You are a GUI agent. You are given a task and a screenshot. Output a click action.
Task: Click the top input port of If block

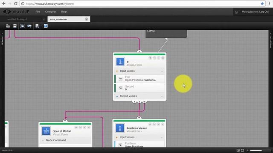139,51
